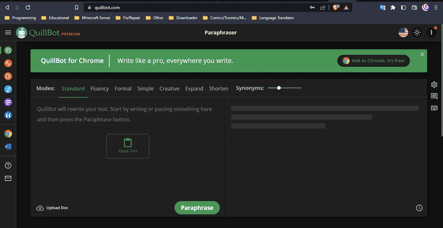Open the hamburger menu beside QuillBot logo

coord(8,32)
